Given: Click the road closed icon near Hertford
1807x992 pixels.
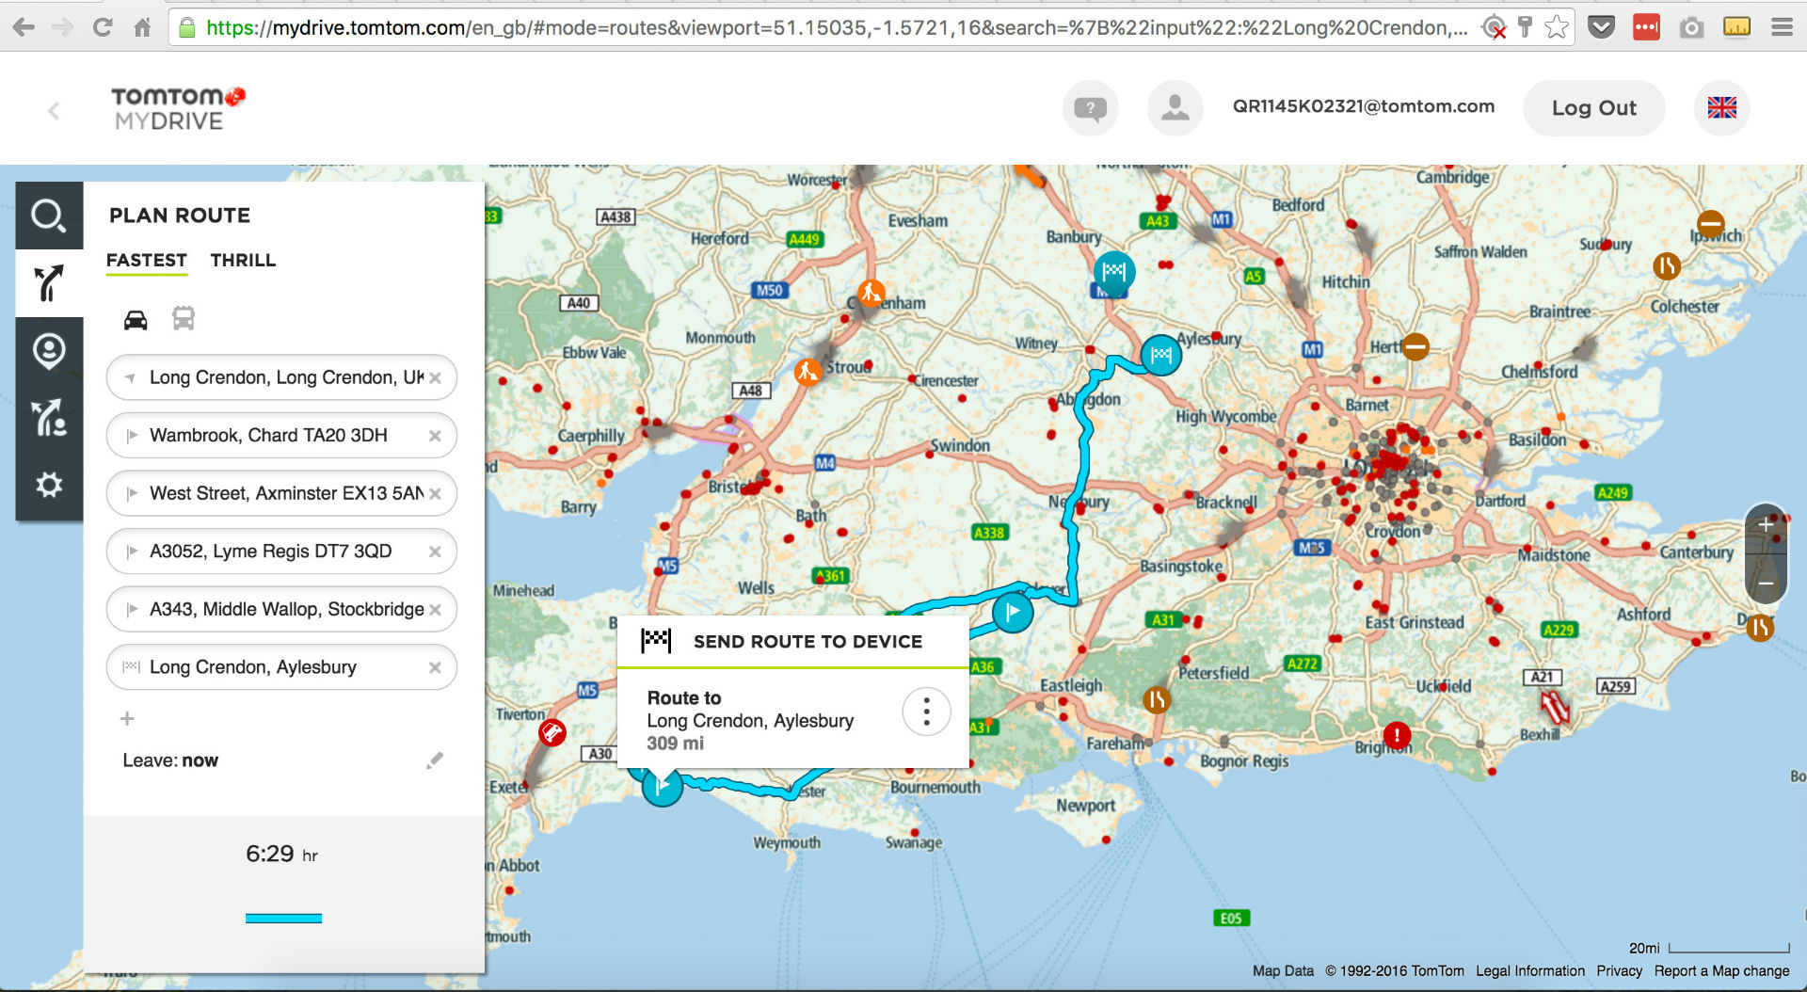Looking at the screenshot, I should point(1415,346).
